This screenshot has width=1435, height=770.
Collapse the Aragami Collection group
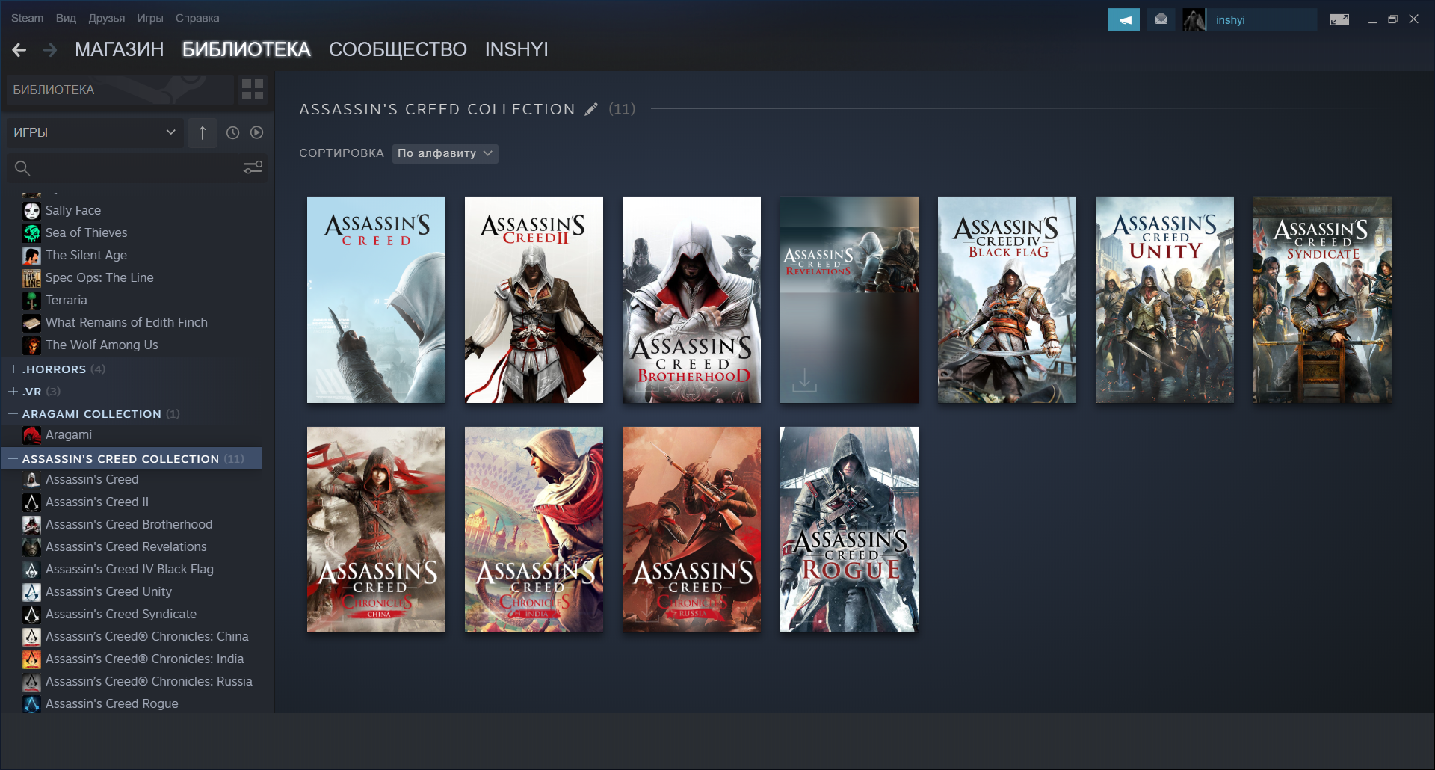click(13, 414)
